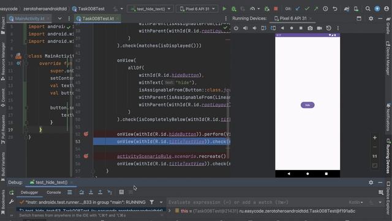Open the recent files dropdown beside MainActivity tab
Screen dimensions: 392x221
tap(60, 18)
